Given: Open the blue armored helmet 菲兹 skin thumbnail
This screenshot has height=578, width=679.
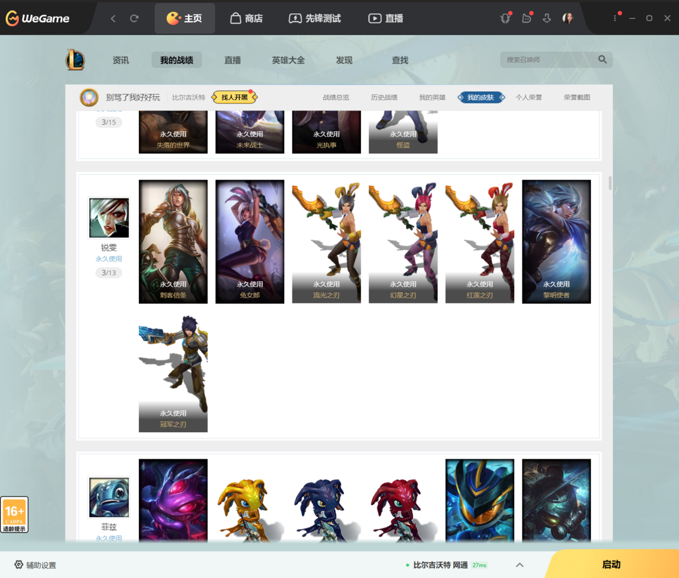Looking at the screenshot, I should point(480,501).
